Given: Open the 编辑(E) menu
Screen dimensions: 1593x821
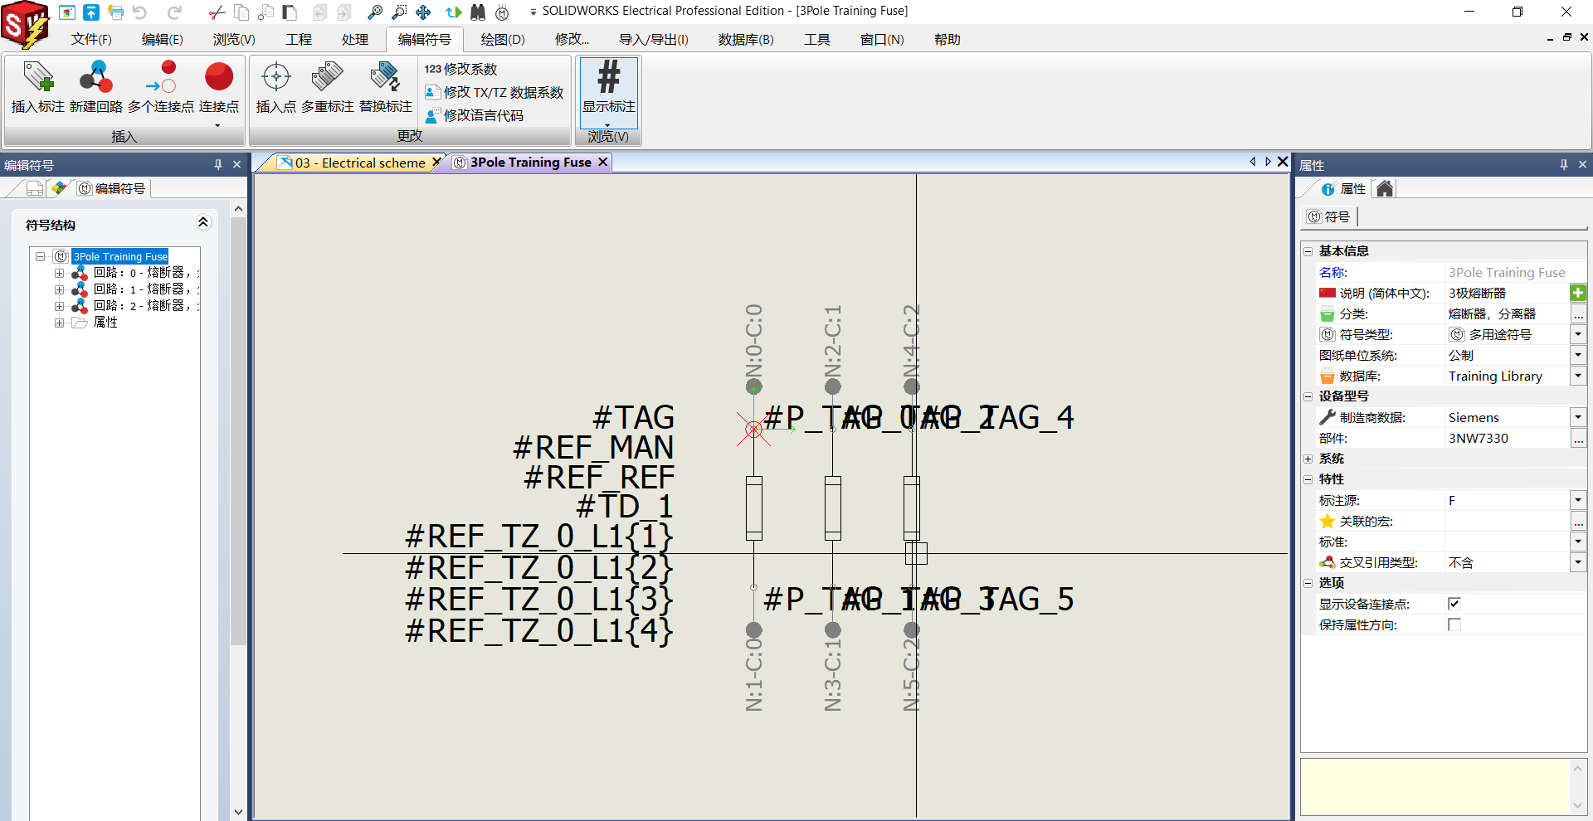Looking at the screenshot, I should click(x=162, y=39).
